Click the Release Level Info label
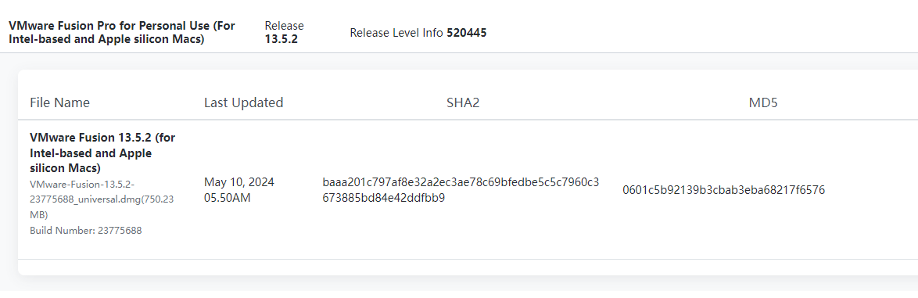The height and width of the screenshot is (298, 918). pyautogui.click(x=396, y=33)
